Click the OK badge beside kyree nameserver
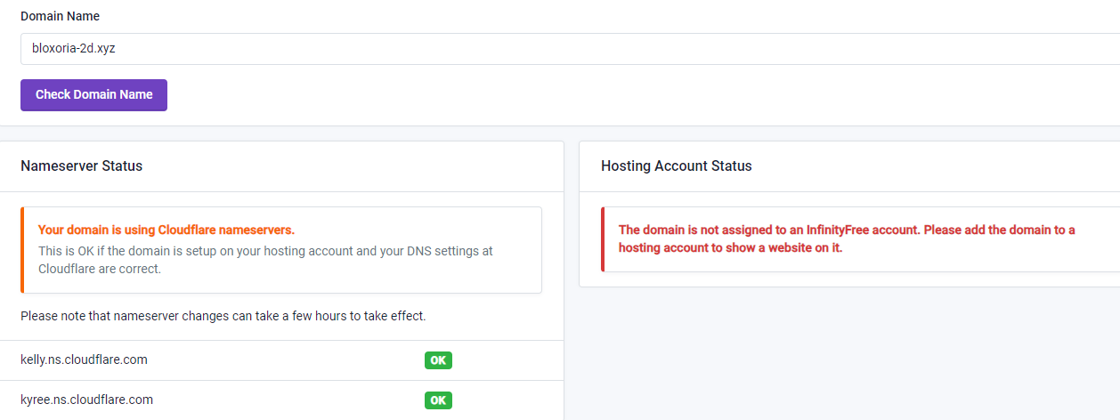The height and width of the screenshot is (420, 1120). point(437,400)
